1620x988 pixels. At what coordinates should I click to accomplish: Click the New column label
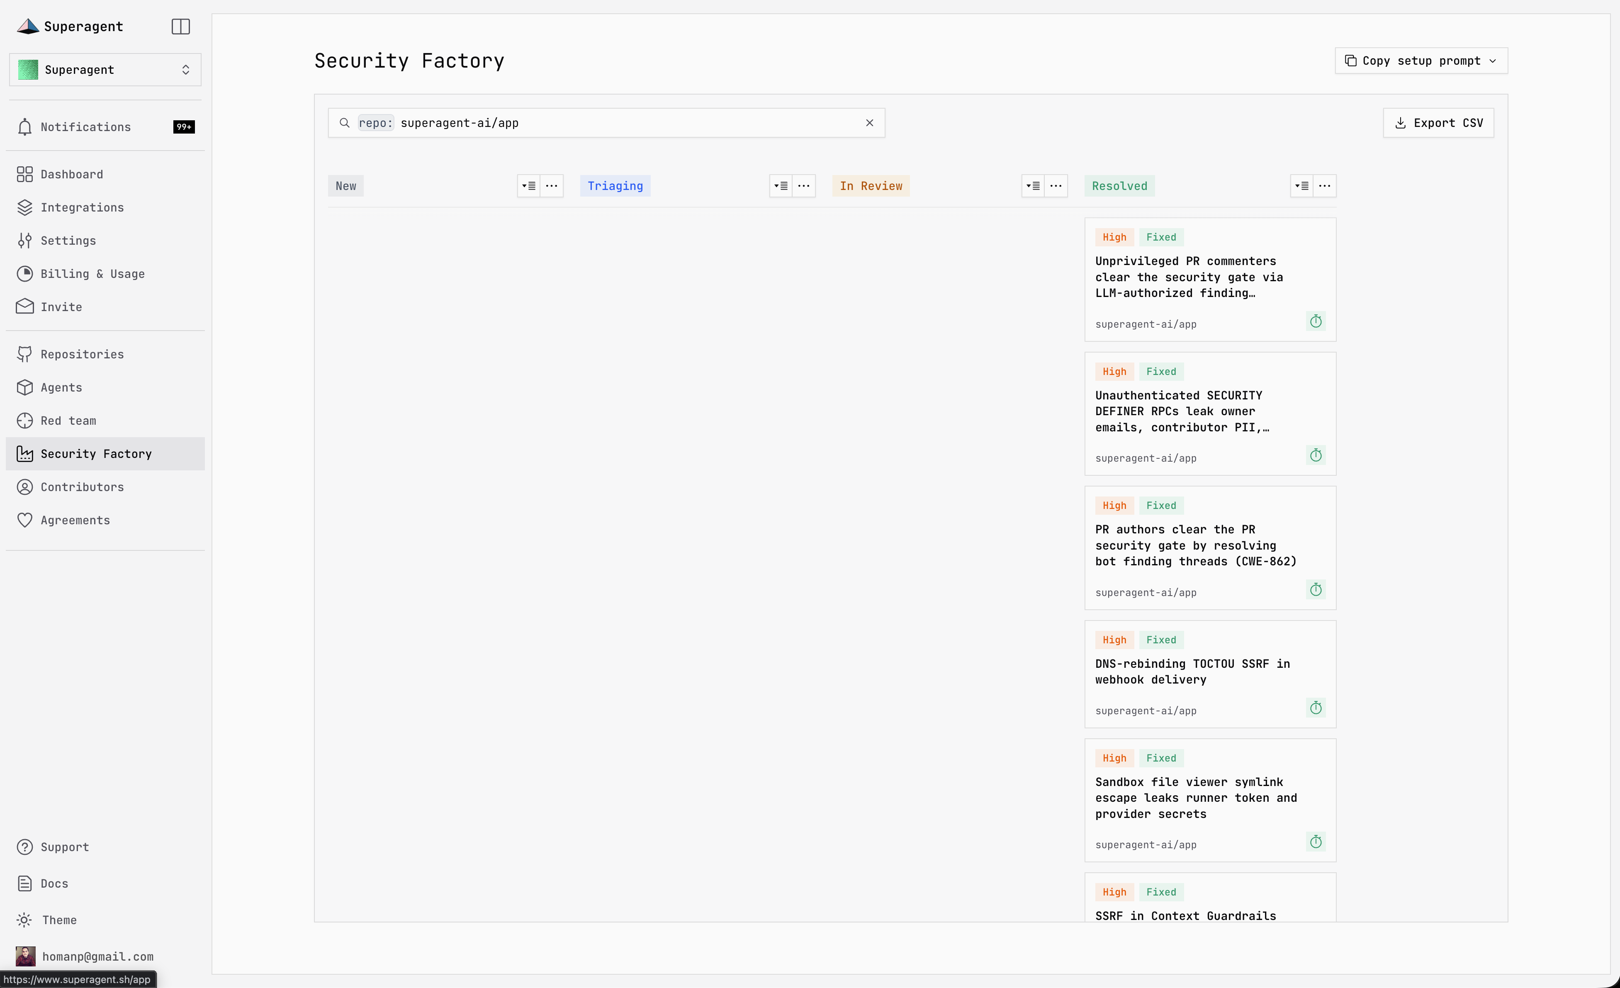tap(346, 186)
